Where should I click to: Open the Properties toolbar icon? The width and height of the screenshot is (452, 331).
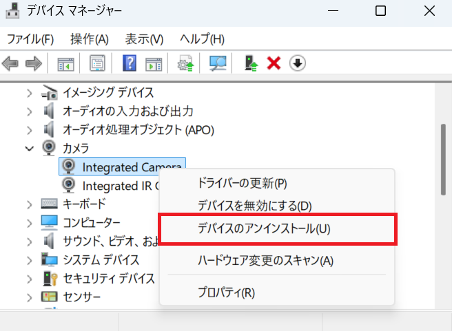coord(97,63)
